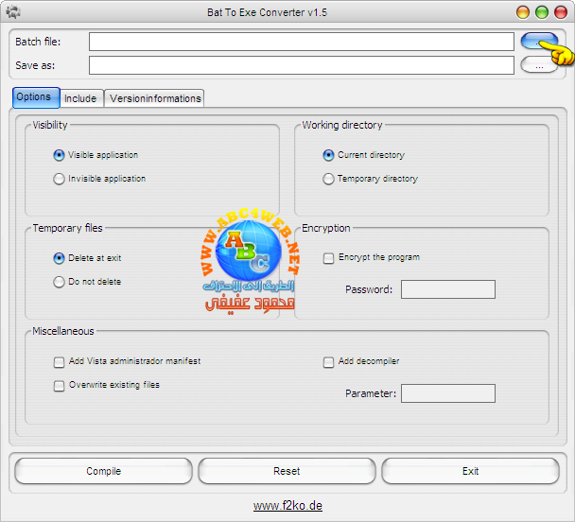Click the app icon in the title bar

point(13,12)
